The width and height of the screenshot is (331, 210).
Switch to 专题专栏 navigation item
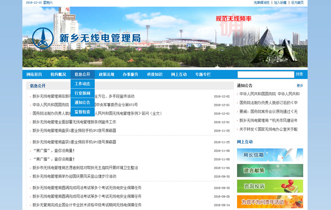[x=203, y=75]
